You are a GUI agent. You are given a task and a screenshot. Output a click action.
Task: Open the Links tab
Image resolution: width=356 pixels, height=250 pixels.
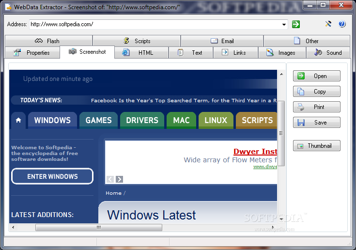(x=236, y=53)
